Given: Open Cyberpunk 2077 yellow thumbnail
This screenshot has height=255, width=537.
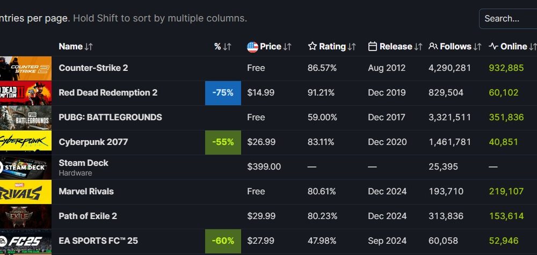Looking at the screenshot, I should [26, 142].
